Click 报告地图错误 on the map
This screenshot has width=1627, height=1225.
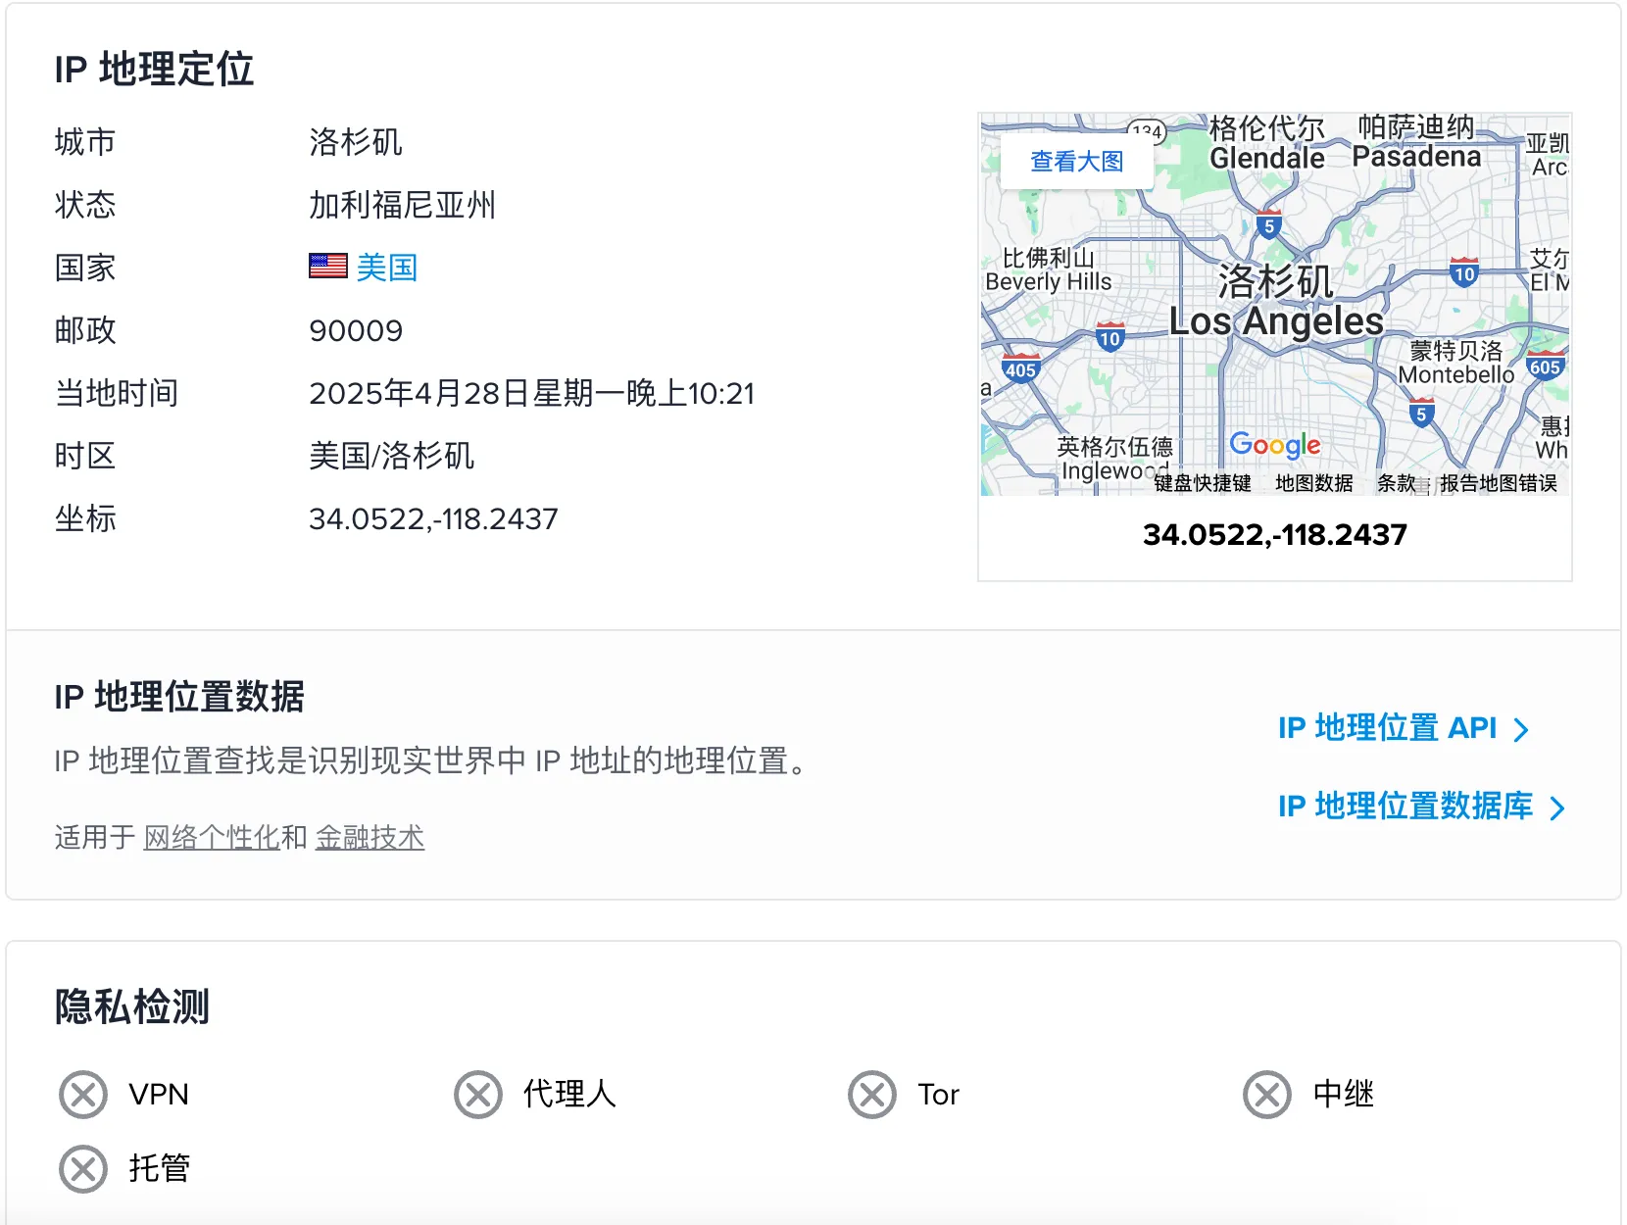coord(1498,483)
